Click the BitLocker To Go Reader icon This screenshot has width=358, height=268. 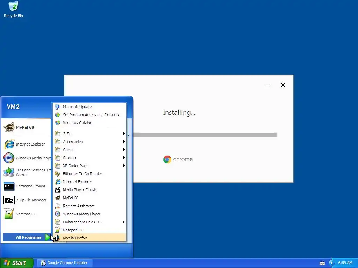point(58,174)
